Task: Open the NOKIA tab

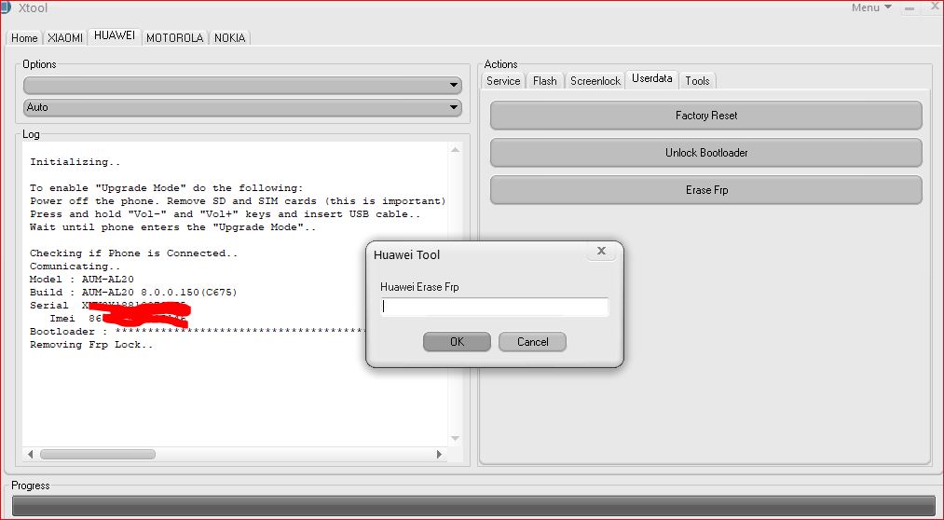Action: click(229, 38)
